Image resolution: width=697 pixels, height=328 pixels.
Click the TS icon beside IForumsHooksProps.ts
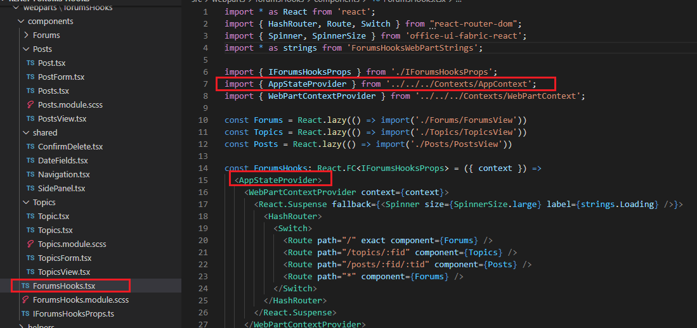click(x=25, y=313)
